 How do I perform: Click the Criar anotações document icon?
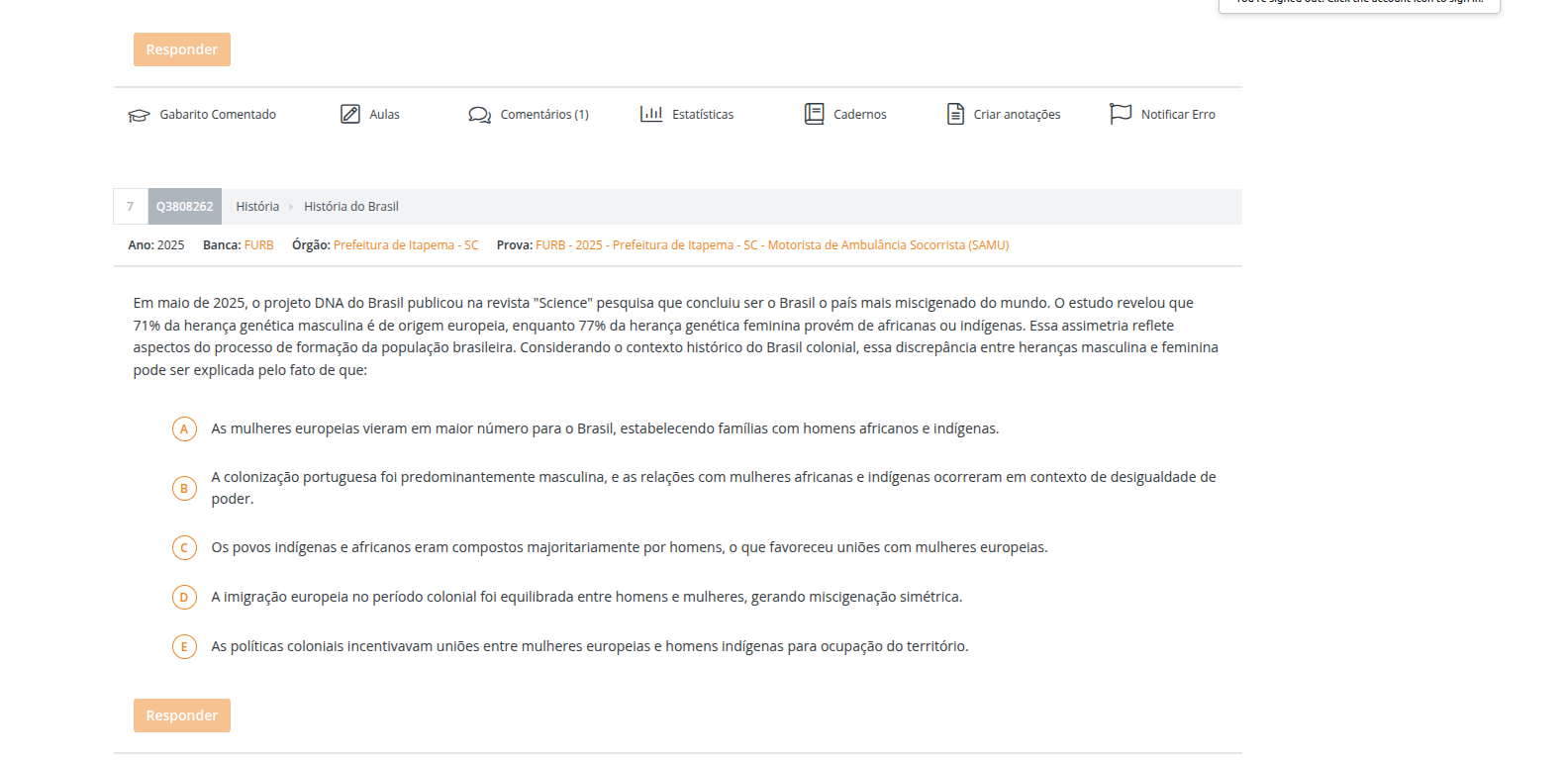[955, 114]
